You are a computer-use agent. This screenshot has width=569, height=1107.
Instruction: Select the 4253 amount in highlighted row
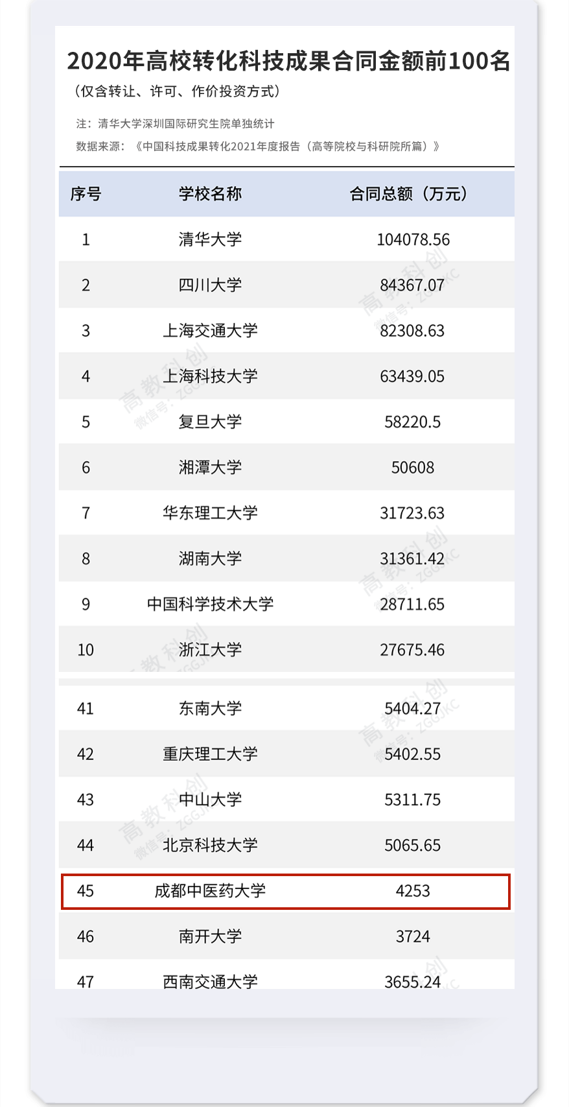click(x=413, y=891)
